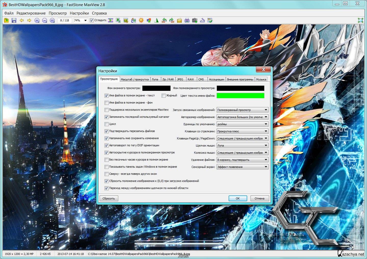This screenshot has width=367, height=259.
Task: Open Щелчок мыши dropdown
Action: click(x=242, y=146)
